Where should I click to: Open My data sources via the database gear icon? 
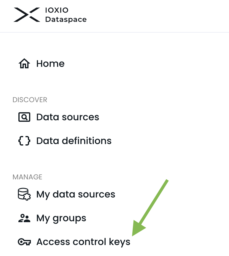[25, 194]
